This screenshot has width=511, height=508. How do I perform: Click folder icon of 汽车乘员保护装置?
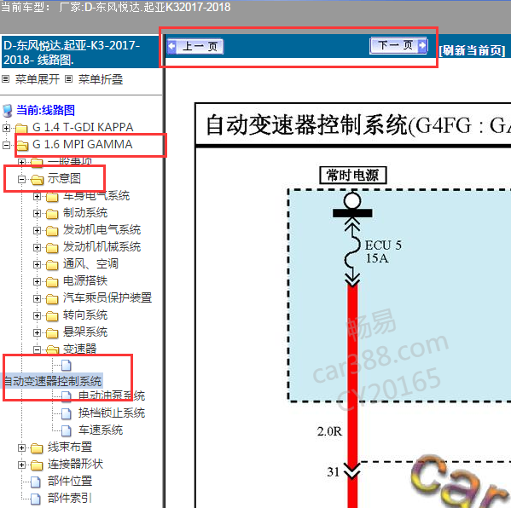(52, 298)
